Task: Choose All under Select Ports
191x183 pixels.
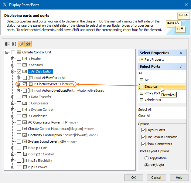Action: (140, 73)
